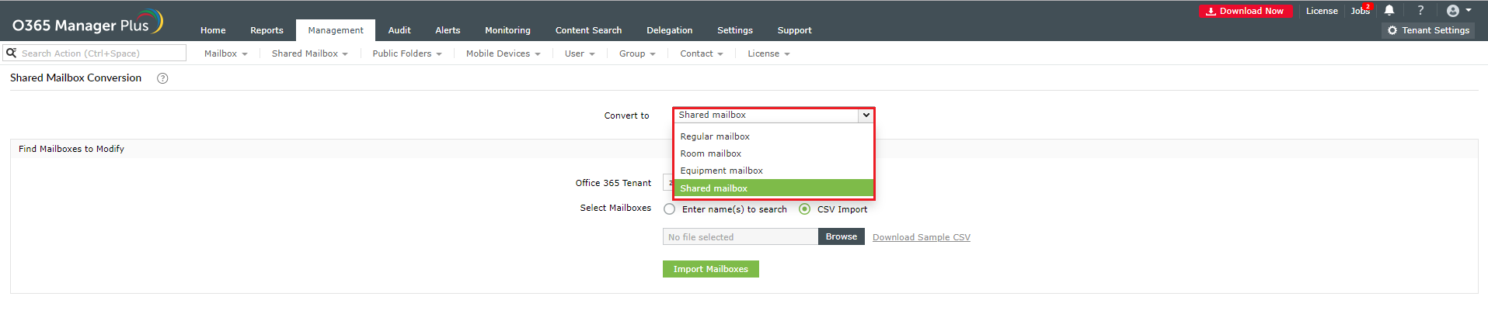Collapse the Convert to dropdown arrow
The height and width of the screenshot is (331, 1488).
(866, 116)
